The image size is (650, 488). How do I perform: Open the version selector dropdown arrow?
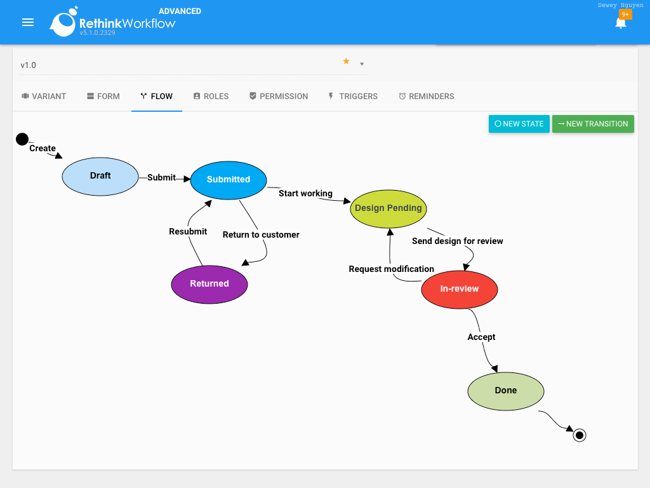362,64
